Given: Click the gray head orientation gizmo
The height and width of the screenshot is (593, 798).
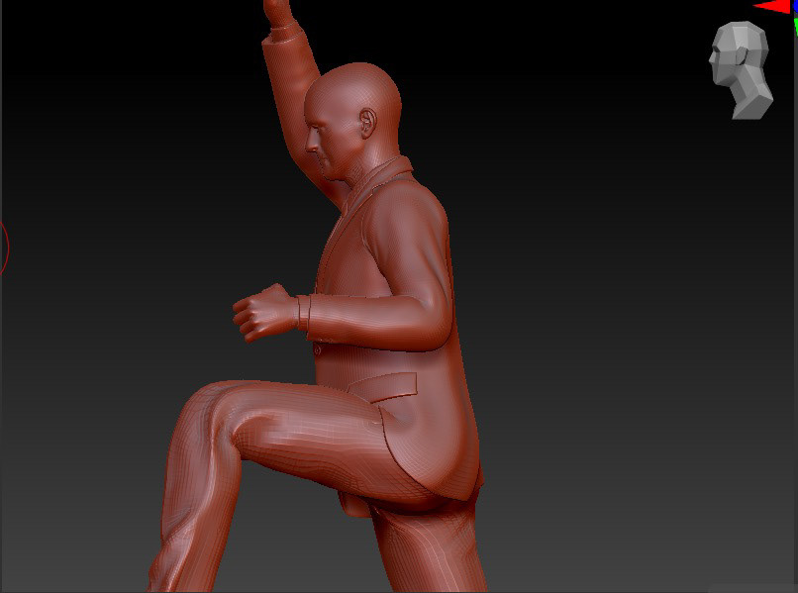Looking at the screenshot, I should point(741,70).
